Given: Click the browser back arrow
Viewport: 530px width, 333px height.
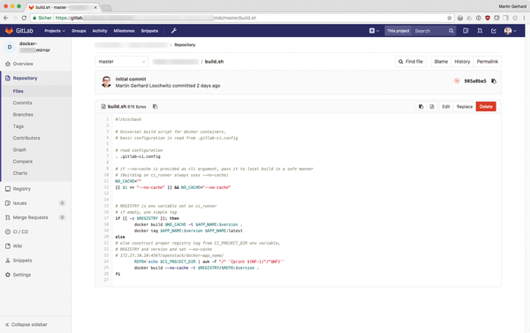Looking at the screenshot, I should pyautogui.click(x=6, y=18).
